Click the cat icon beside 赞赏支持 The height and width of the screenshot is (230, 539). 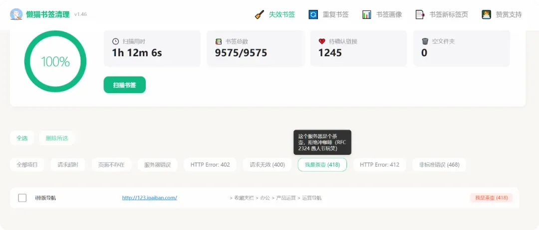point(486,15)
